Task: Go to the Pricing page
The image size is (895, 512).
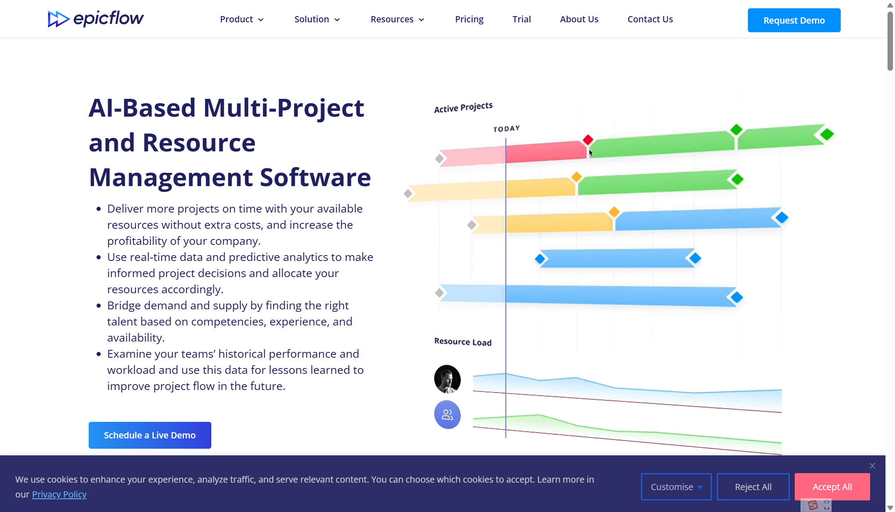Action: 469,19
